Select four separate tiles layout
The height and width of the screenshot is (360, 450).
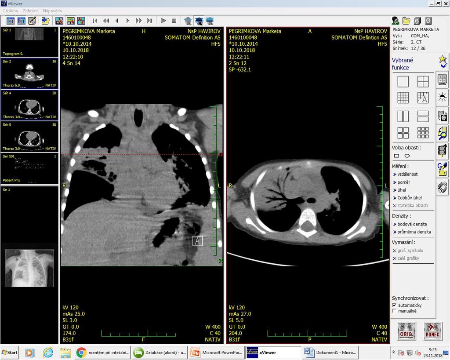[403, 133]
